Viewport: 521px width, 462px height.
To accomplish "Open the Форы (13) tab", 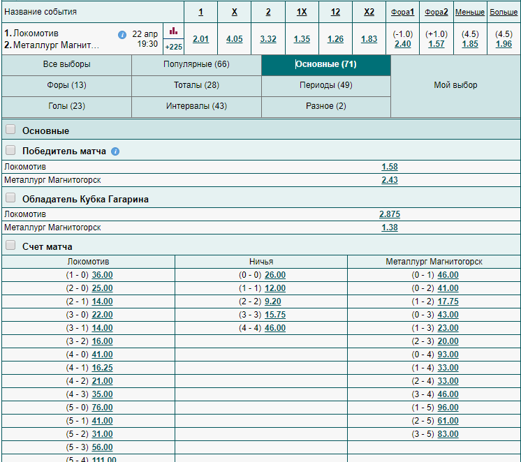I will pyautogui.click(x=67, y=85).
